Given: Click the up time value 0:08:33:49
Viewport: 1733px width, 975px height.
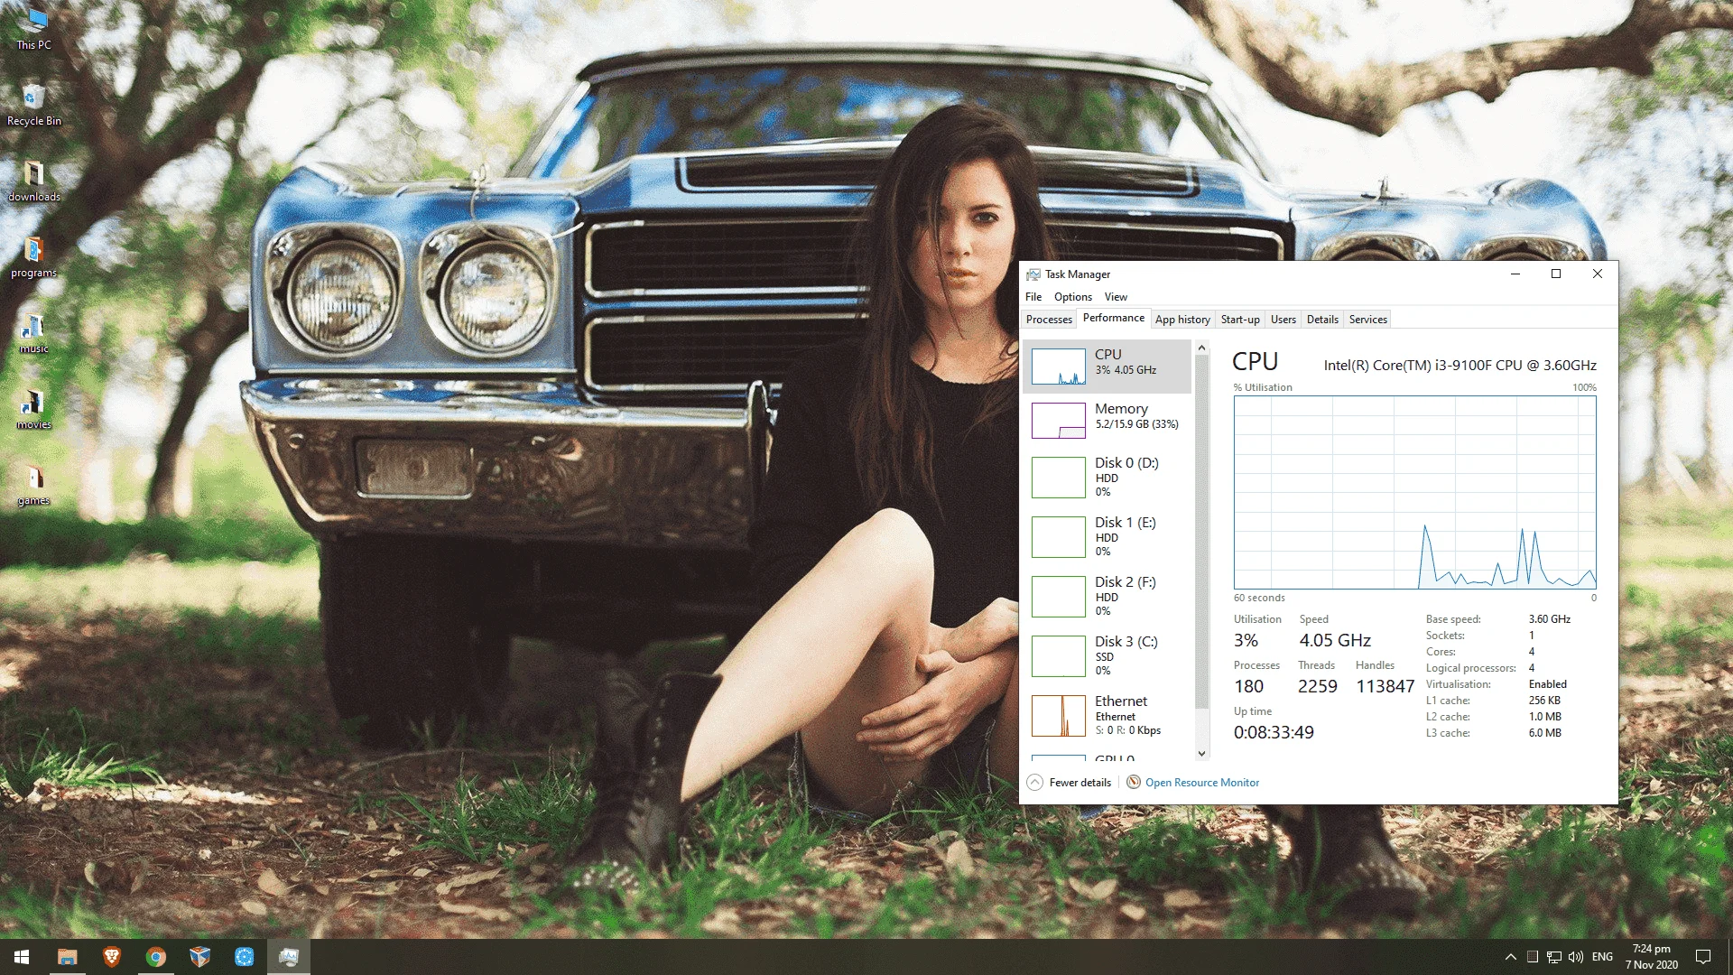Looking at the screenshot, I should (x=1274, y=732).
